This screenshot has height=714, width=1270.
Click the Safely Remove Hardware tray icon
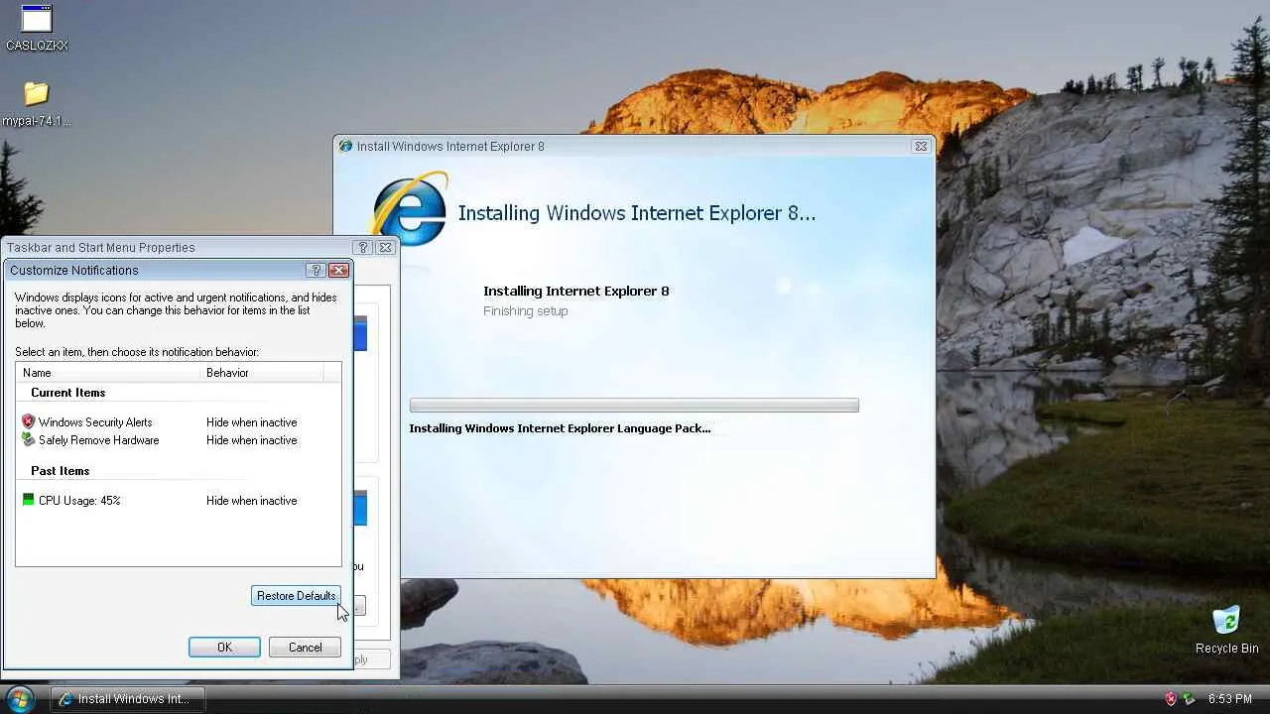tap(1189, 699)
